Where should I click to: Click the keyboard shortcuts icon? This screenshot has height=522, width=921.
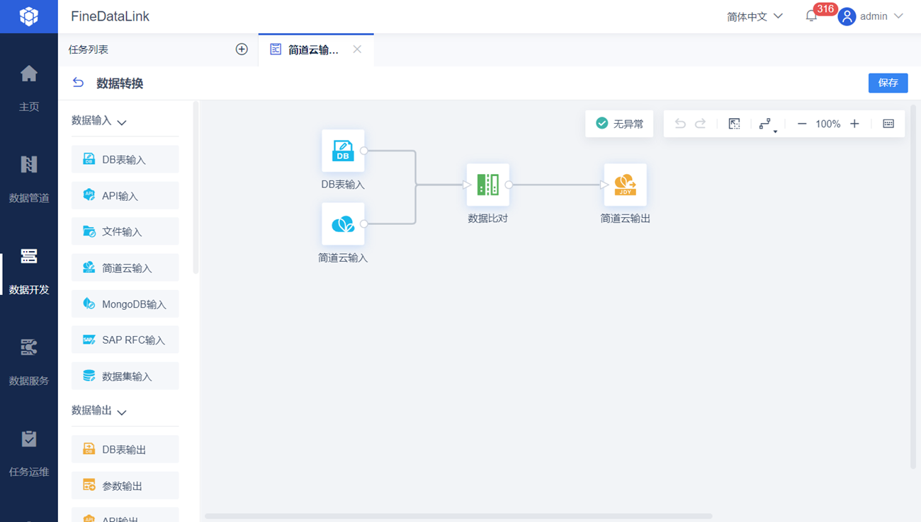click(x=888, y=124)
